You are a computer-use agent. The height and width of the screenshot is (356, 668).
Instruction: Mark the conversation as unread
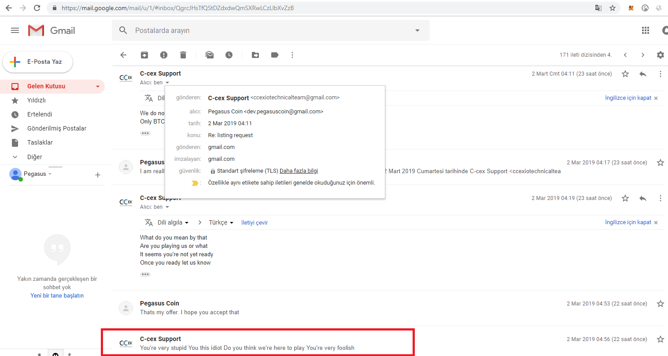click(x=210, y=55)
